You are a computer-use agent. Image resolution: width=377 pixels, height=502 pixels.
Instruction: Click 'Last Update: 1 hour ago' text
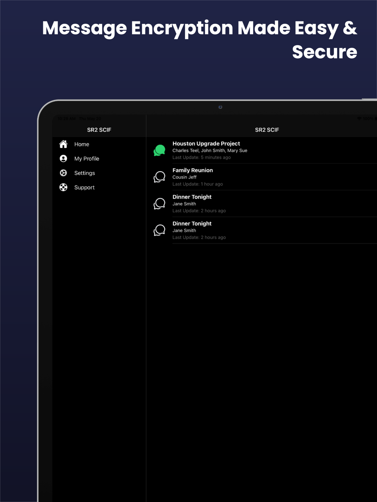coord(198,184)
